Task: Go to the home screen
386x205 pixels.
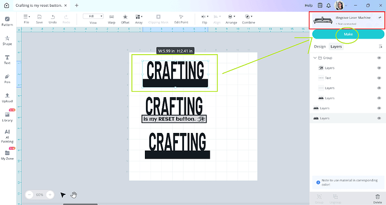Action: pyautogui.click(x=7, y=6)
